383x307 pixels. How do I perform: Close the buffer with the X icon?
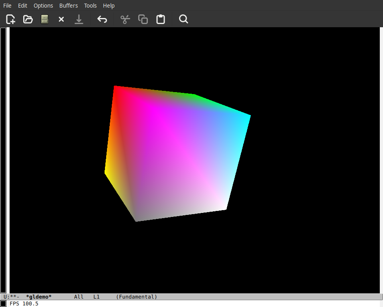click(x=61, y=19)
